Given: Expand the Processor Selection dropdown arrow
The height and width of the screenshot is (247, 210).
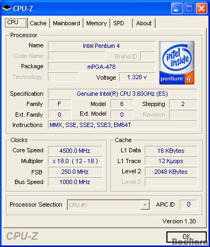Looking at the screenshot, I should pyautogui.click(x=145, y=204).
